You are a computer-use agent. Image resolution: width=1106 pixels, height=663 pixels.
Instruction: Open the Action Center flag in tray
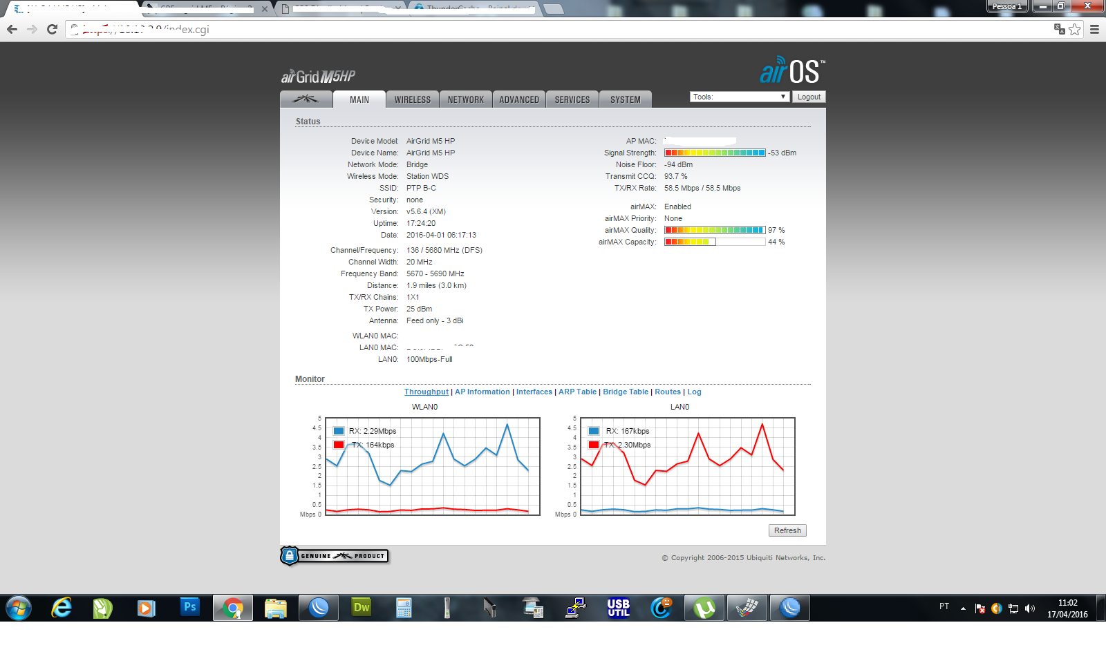980,608
